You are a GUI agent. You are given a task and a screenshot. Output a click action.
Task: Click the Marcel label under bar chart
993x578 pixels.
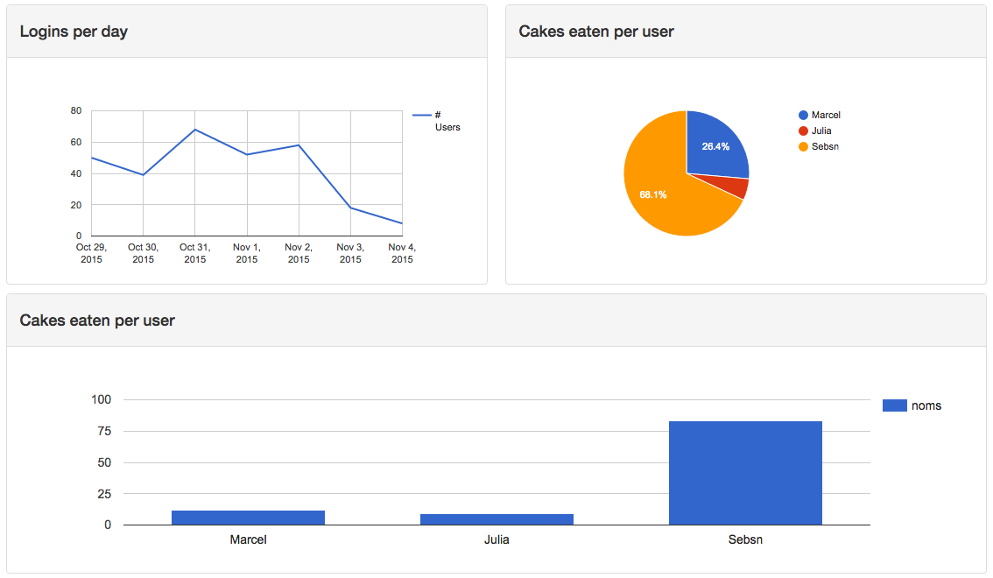tap(249, 540)
